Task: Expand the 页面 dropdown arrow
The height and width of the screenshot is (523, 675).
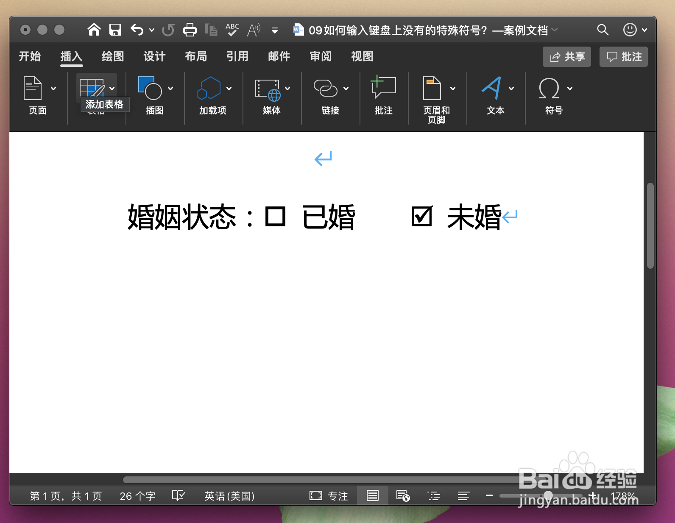Action: point(53,88)
